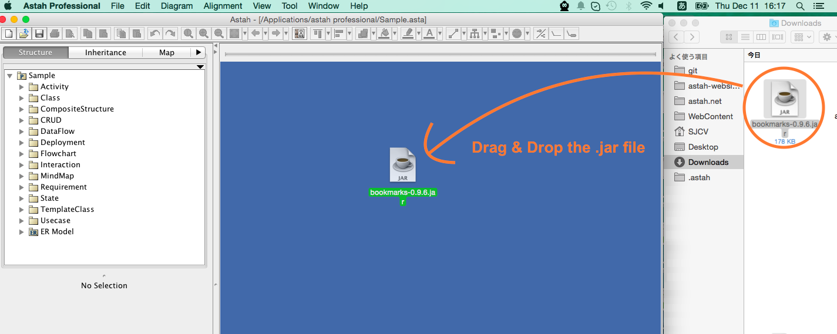Screen dimensions: 837x334
Task: Click the smiley face icon in toolbar
Action: click(x=516, y=33)
